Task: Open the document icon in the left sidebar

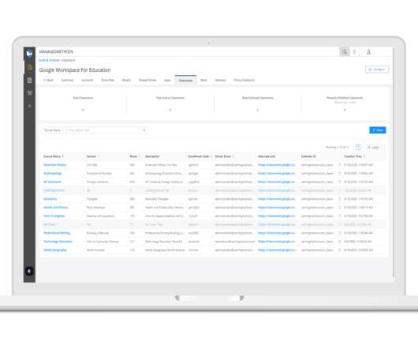Action: coord(30,81)
